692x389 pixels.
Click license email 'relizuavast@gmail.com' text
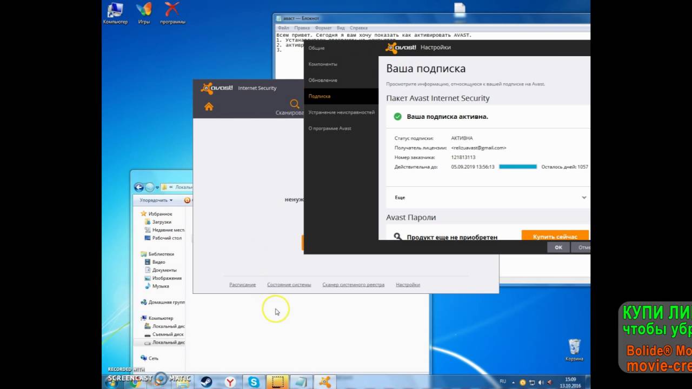tap(478, 147)
